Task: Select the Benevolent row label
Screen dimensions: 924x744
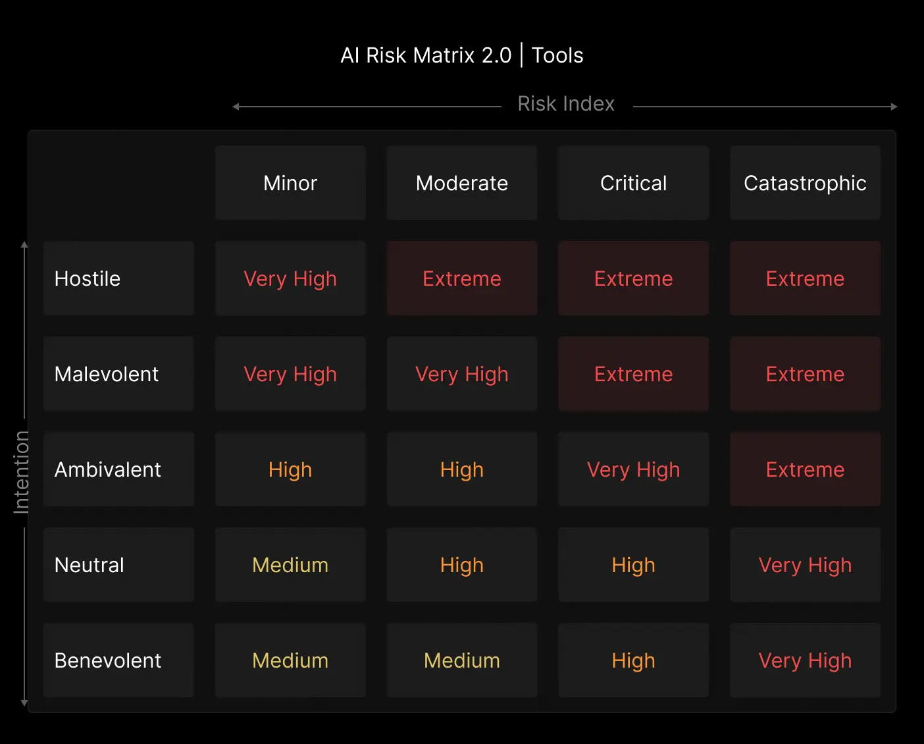Action: tap(118, 660)
